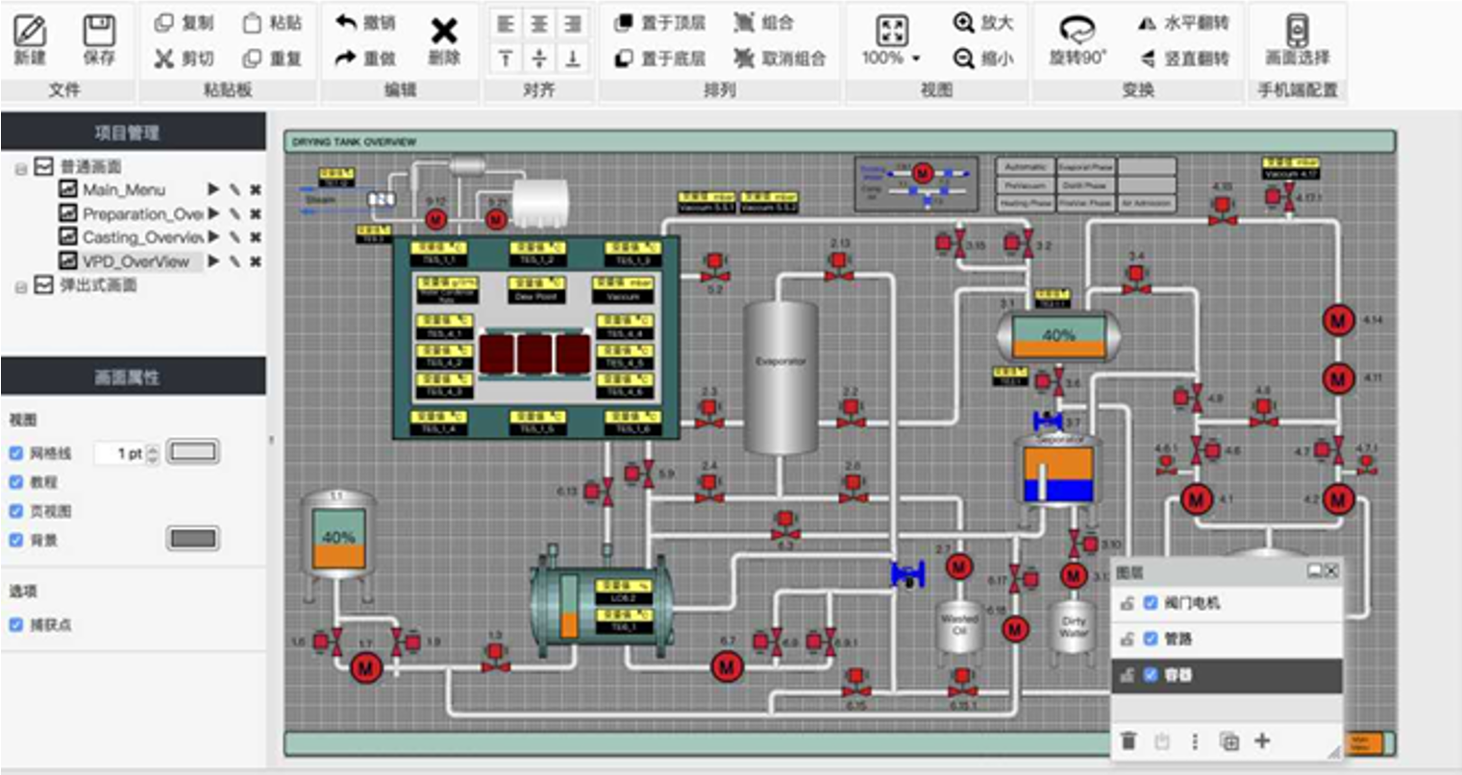Duplicate layer icon in layers panel
The width and height of the screenshot is (1462, 775).
tap(1228, 741)
